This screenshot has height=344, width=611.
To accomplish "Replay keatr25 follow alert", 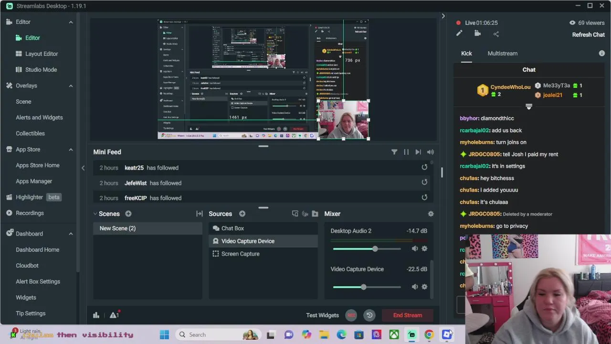I will [424, 167].
